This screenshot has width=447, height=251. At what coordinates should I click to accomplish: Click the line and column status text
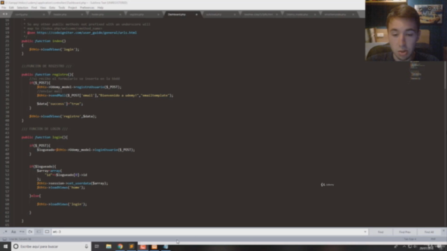[x=20, y=239]
